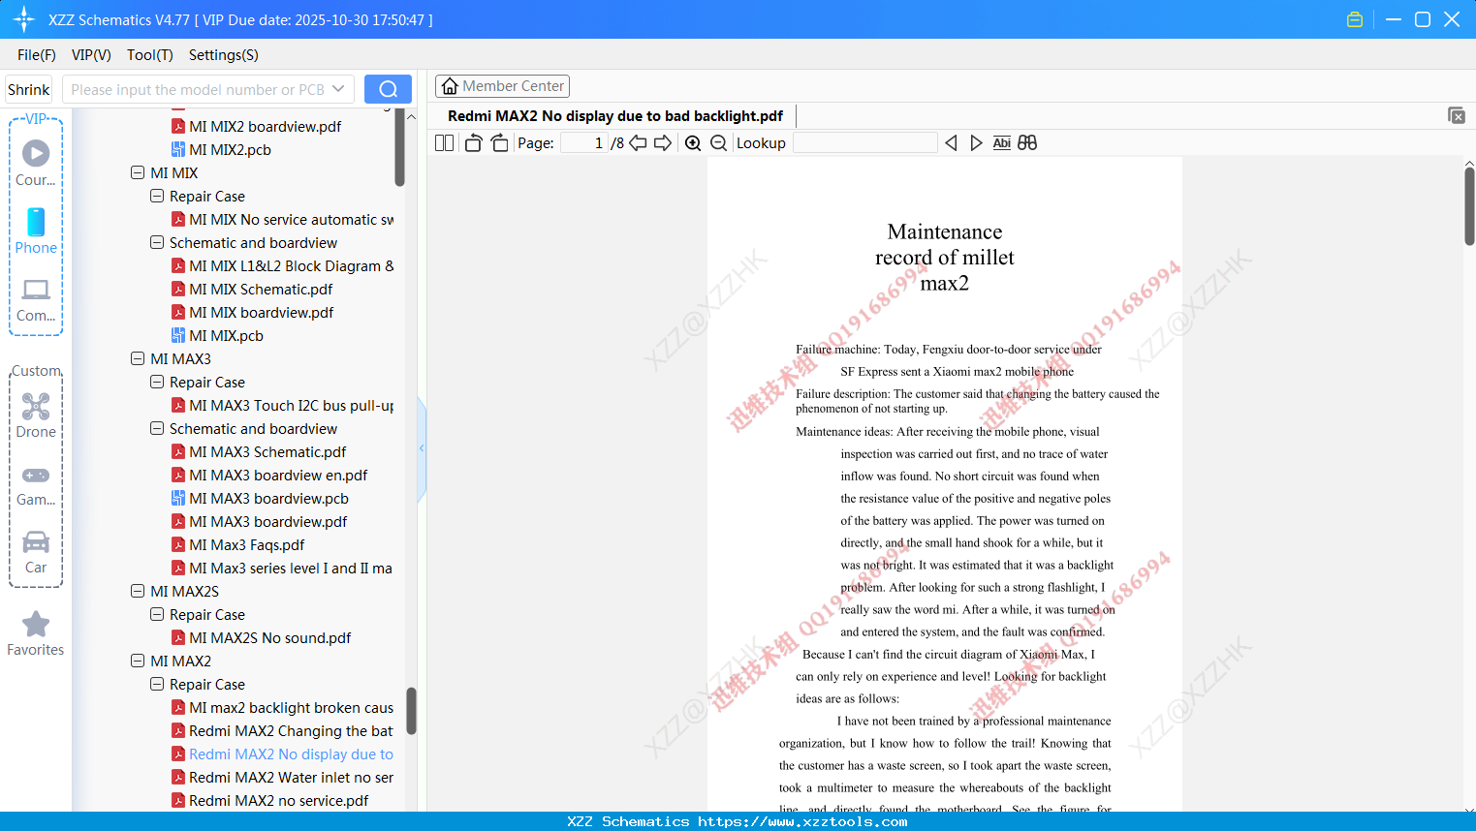Screen dimensions: 1476x831
Task: Rotate the page counterclockwise
Action: pyautogui.click(x=473, y=143)
